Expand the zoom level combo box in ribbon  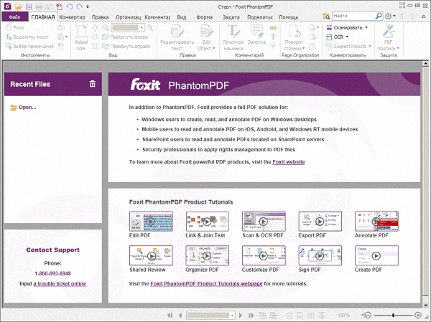tap(142, 27)
